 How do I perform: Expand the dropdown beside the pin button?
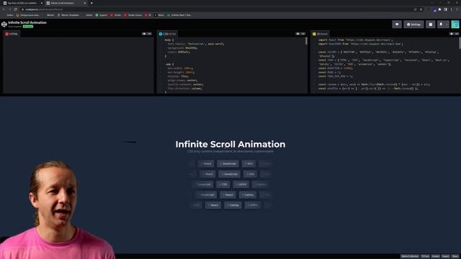(x=447, y=24)
